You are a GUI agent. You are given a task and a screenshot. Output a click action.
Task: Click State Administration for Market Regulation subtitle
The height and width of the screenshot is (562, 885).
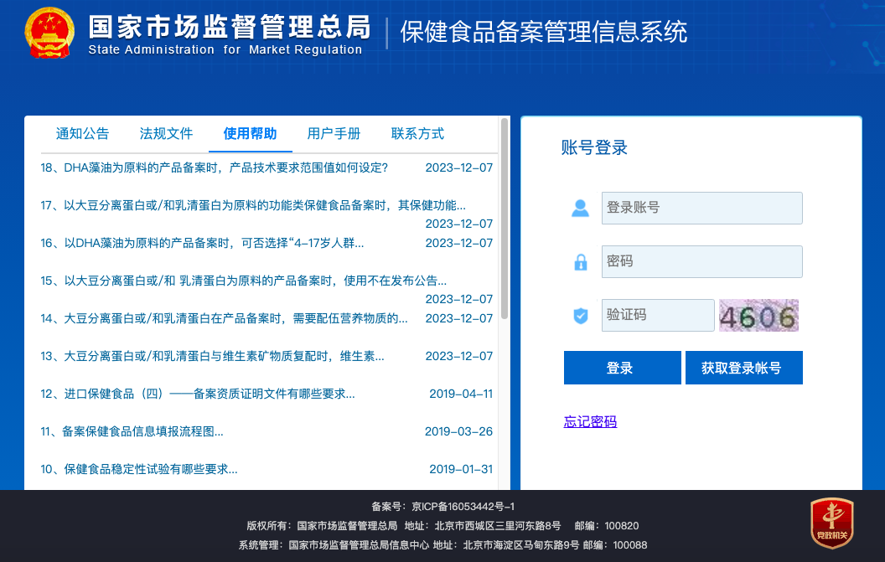coord(225,49)
